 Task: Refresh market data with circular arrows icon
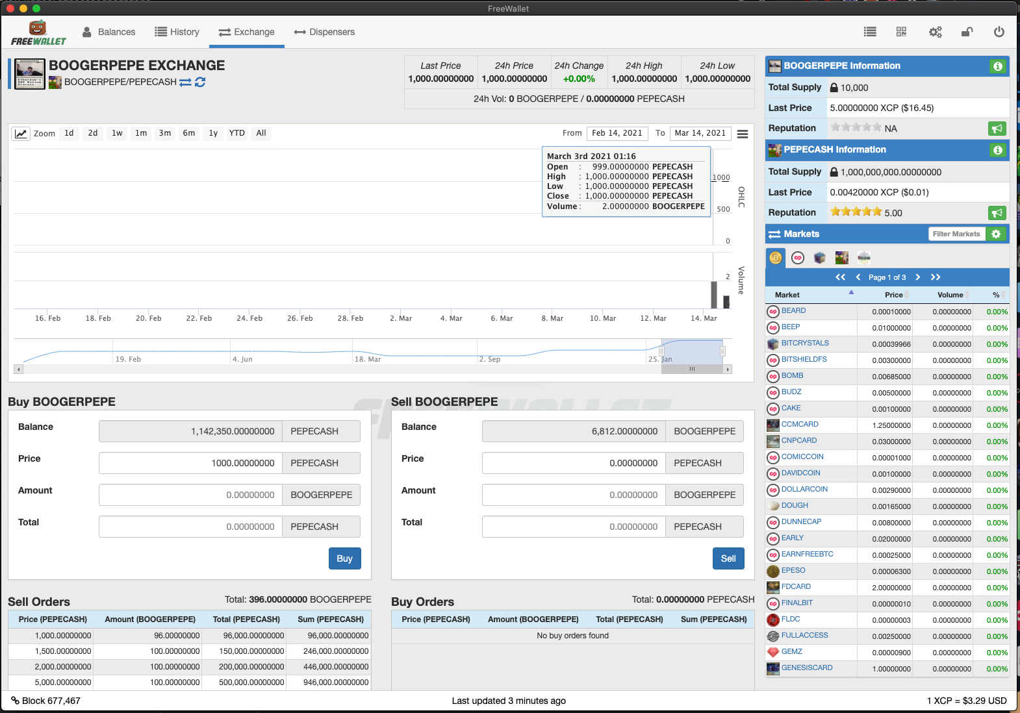[200, 82]
